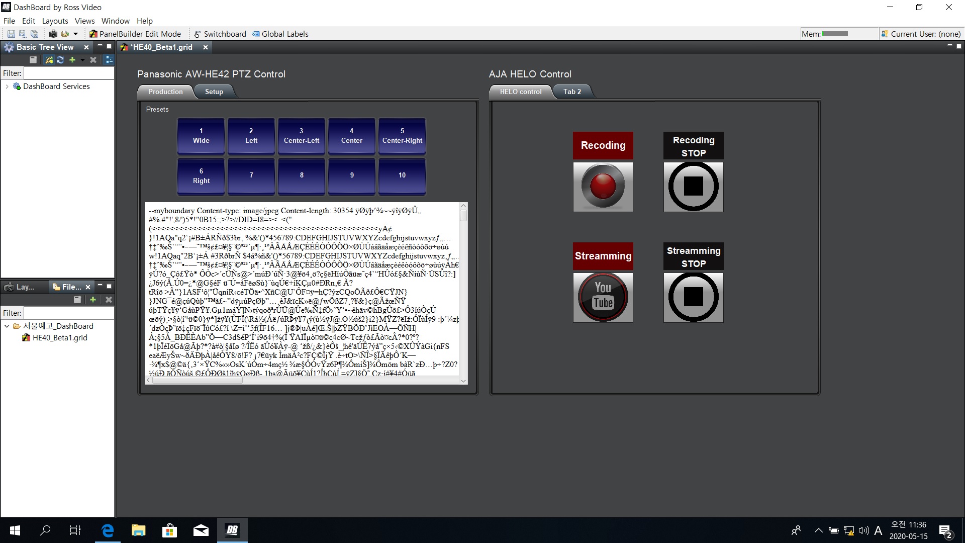This screenshot has height=543, width=965.
Task: Recall preset 3 Center-Left
Action: 301,136
